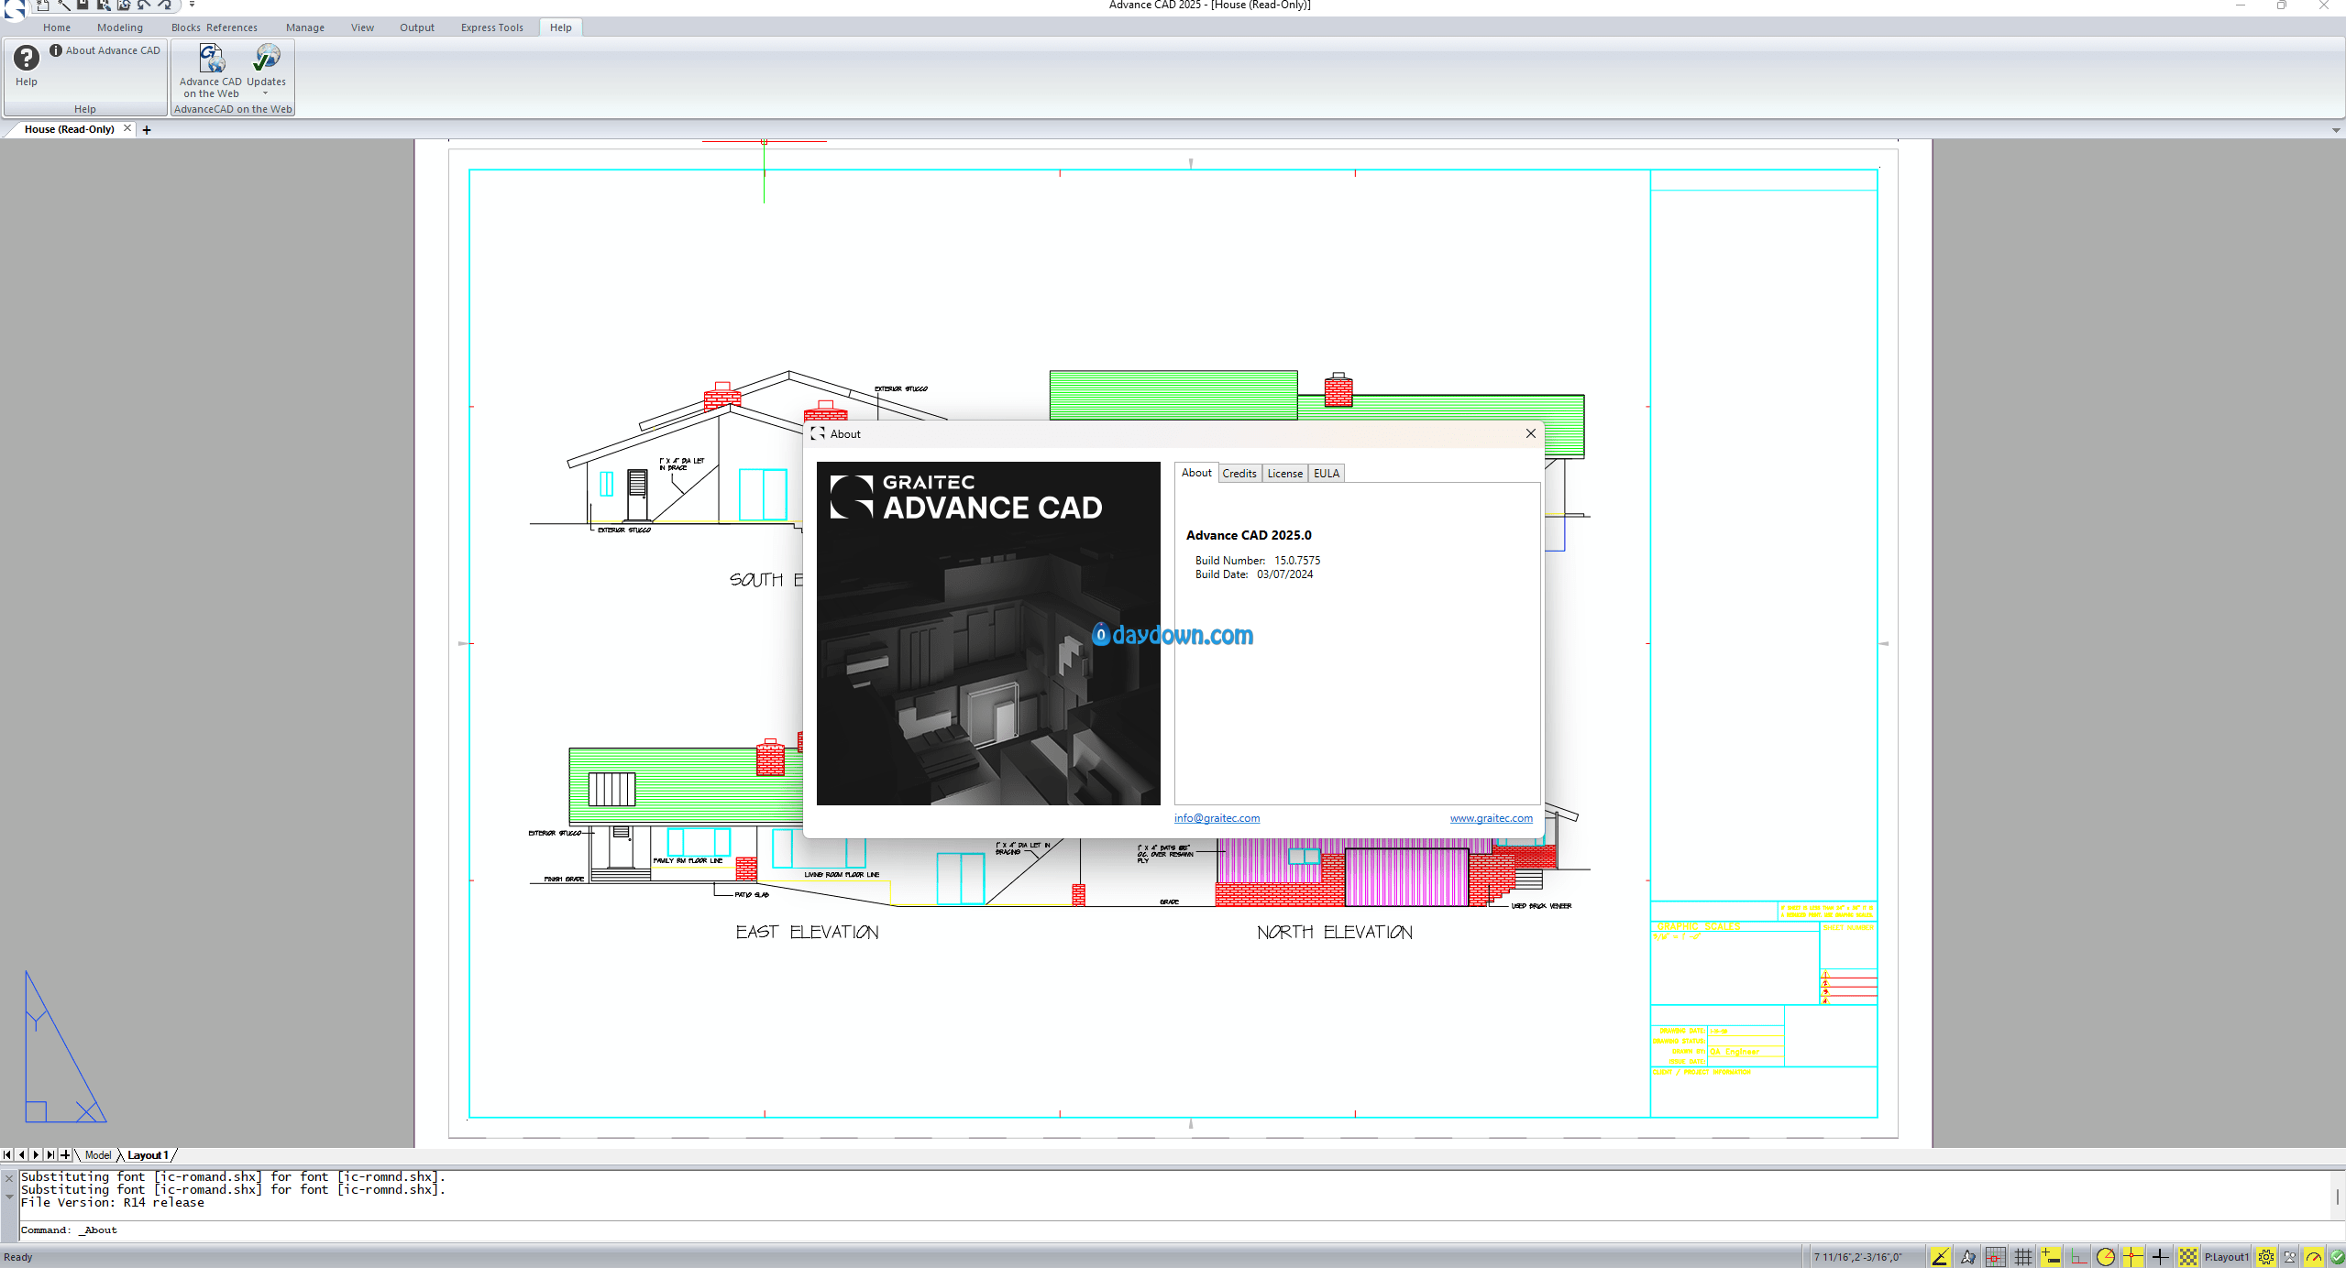Open Advance CAD on the Web
The height and width of the screenshot is (1268, 2346).
point(211,71)
